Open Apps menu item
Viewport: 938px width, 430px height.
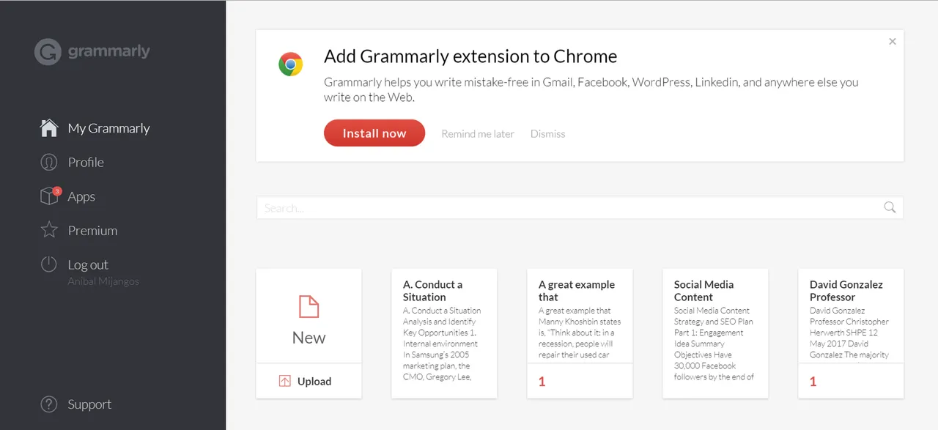pyautogui.click(x=81, y=196)
